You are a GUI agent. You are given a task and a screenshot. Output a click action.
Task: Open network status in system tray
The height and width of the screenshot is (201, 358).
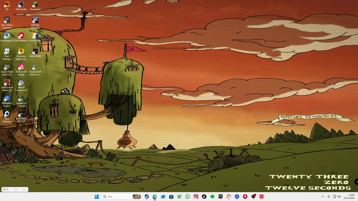(335, 197)
